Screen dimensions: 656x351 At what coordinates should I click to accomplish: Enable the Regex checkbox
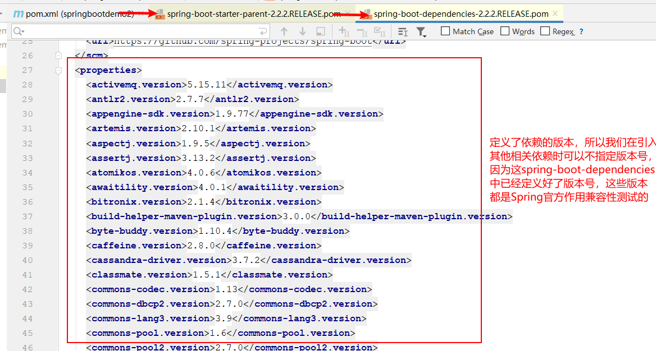tap(545, 31)
